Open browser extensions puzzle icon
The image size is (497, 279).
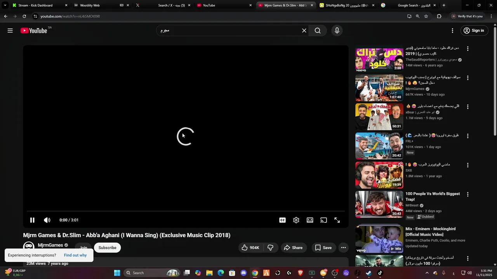coord(439,16)
